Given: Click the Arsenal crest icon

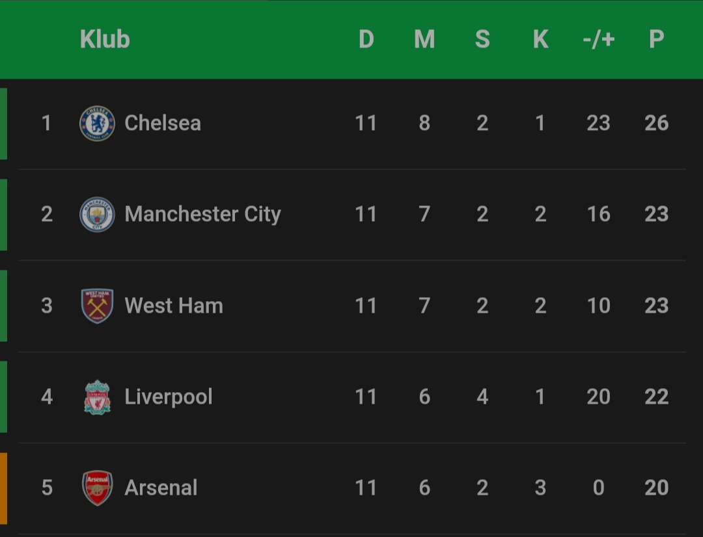Looking at the screenshot, I should 97,488.
